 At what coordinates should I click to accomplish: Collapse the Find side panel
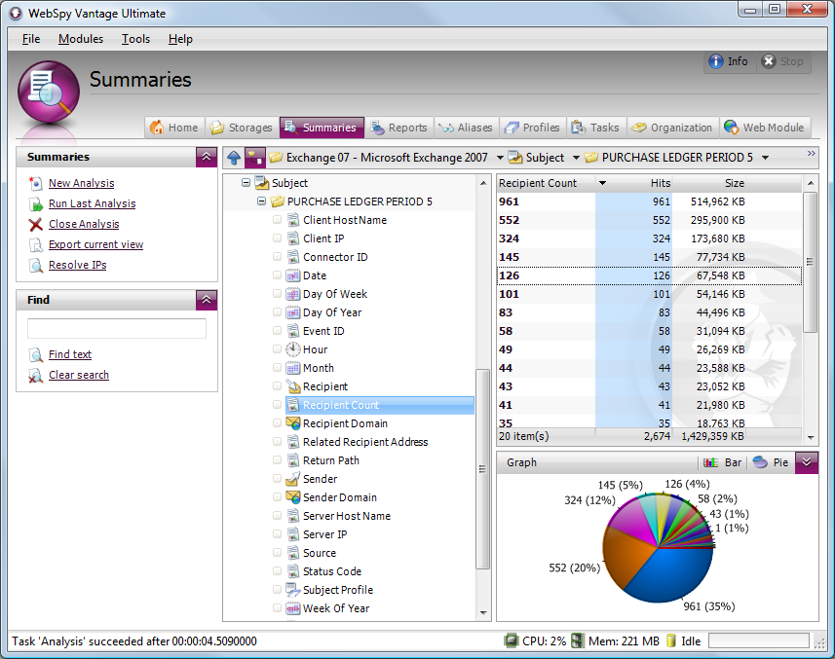tap(207, 300)
